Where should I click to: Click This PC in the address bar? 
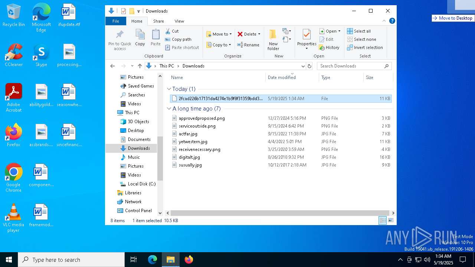(167, 66)
